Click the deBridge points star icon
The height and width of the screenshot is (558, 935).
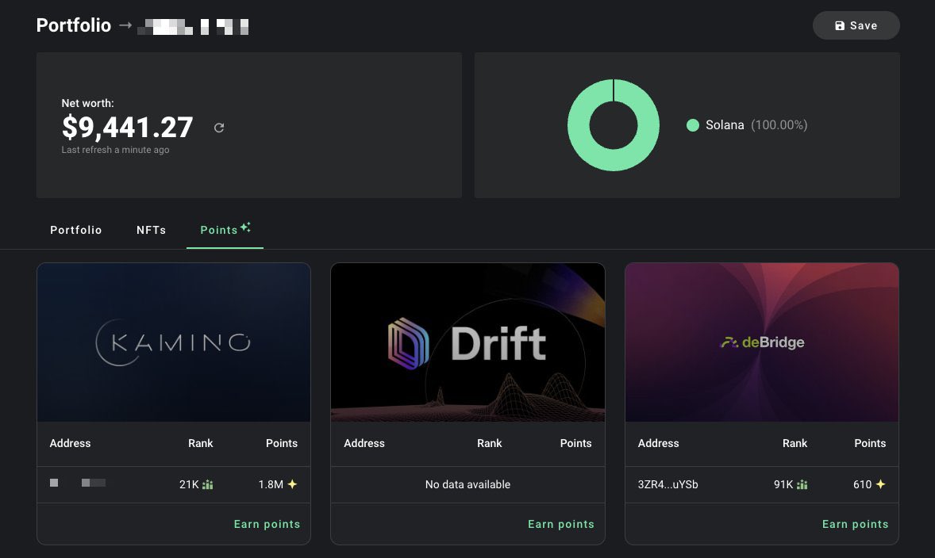(x=880, y=484)
